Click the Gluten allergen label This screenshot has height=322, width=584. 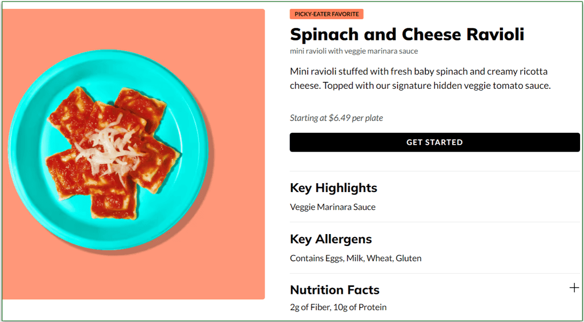tap(409, 258)
